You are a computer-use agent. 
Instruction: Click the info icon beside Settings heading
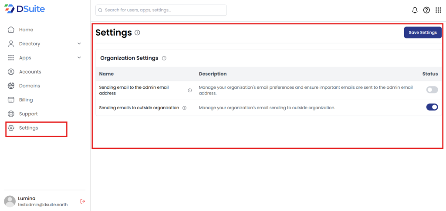point(137,33)
